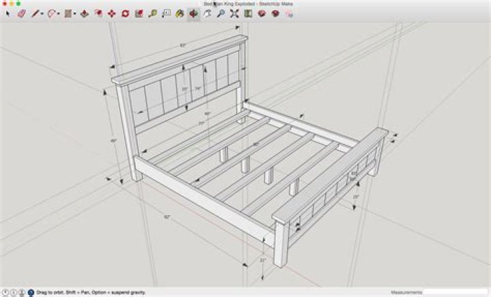Click the active Orbit tool

click(194, 14)
